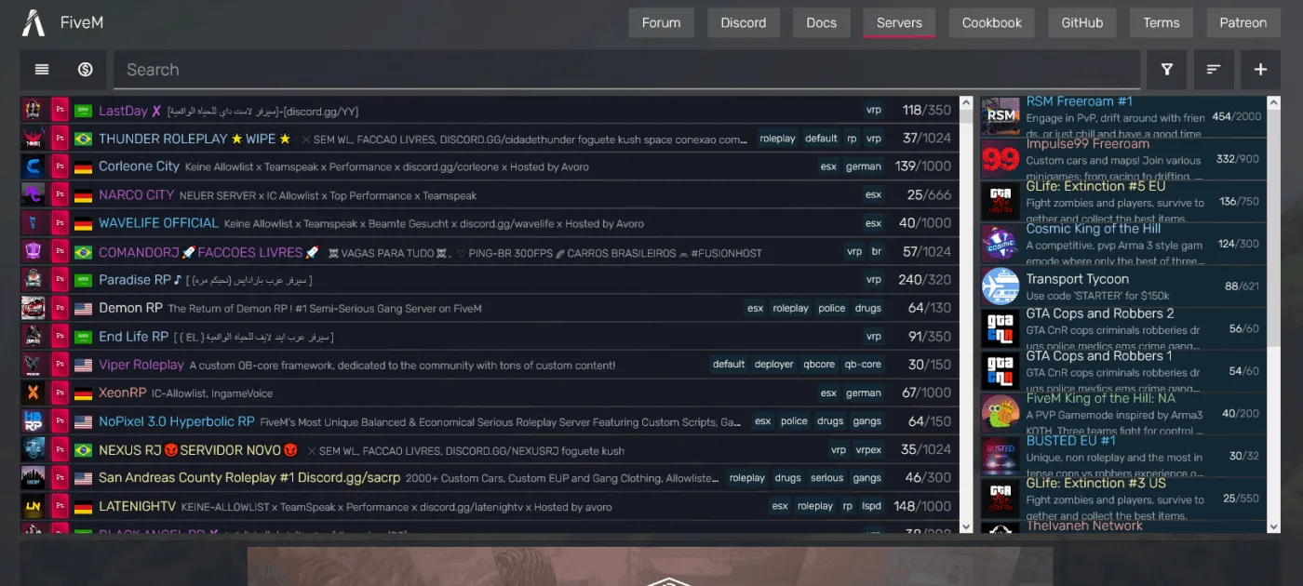
Task: Open the hamburger list view icon
Action: (42, 70)
